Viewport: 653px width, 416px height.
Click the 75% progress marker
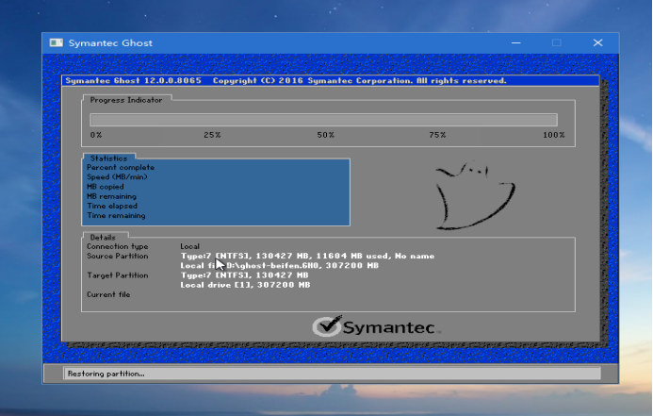point(438,135)
